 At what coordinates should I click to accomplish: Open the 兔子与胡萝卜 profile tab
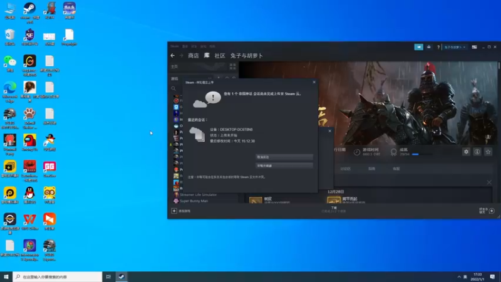click(x=247, y=56)
